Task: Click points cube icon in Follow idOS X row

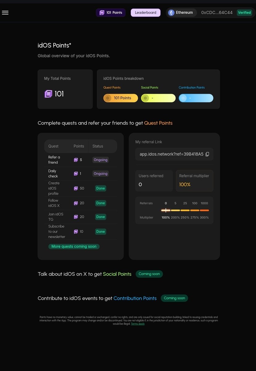Action: click(76, 203)
